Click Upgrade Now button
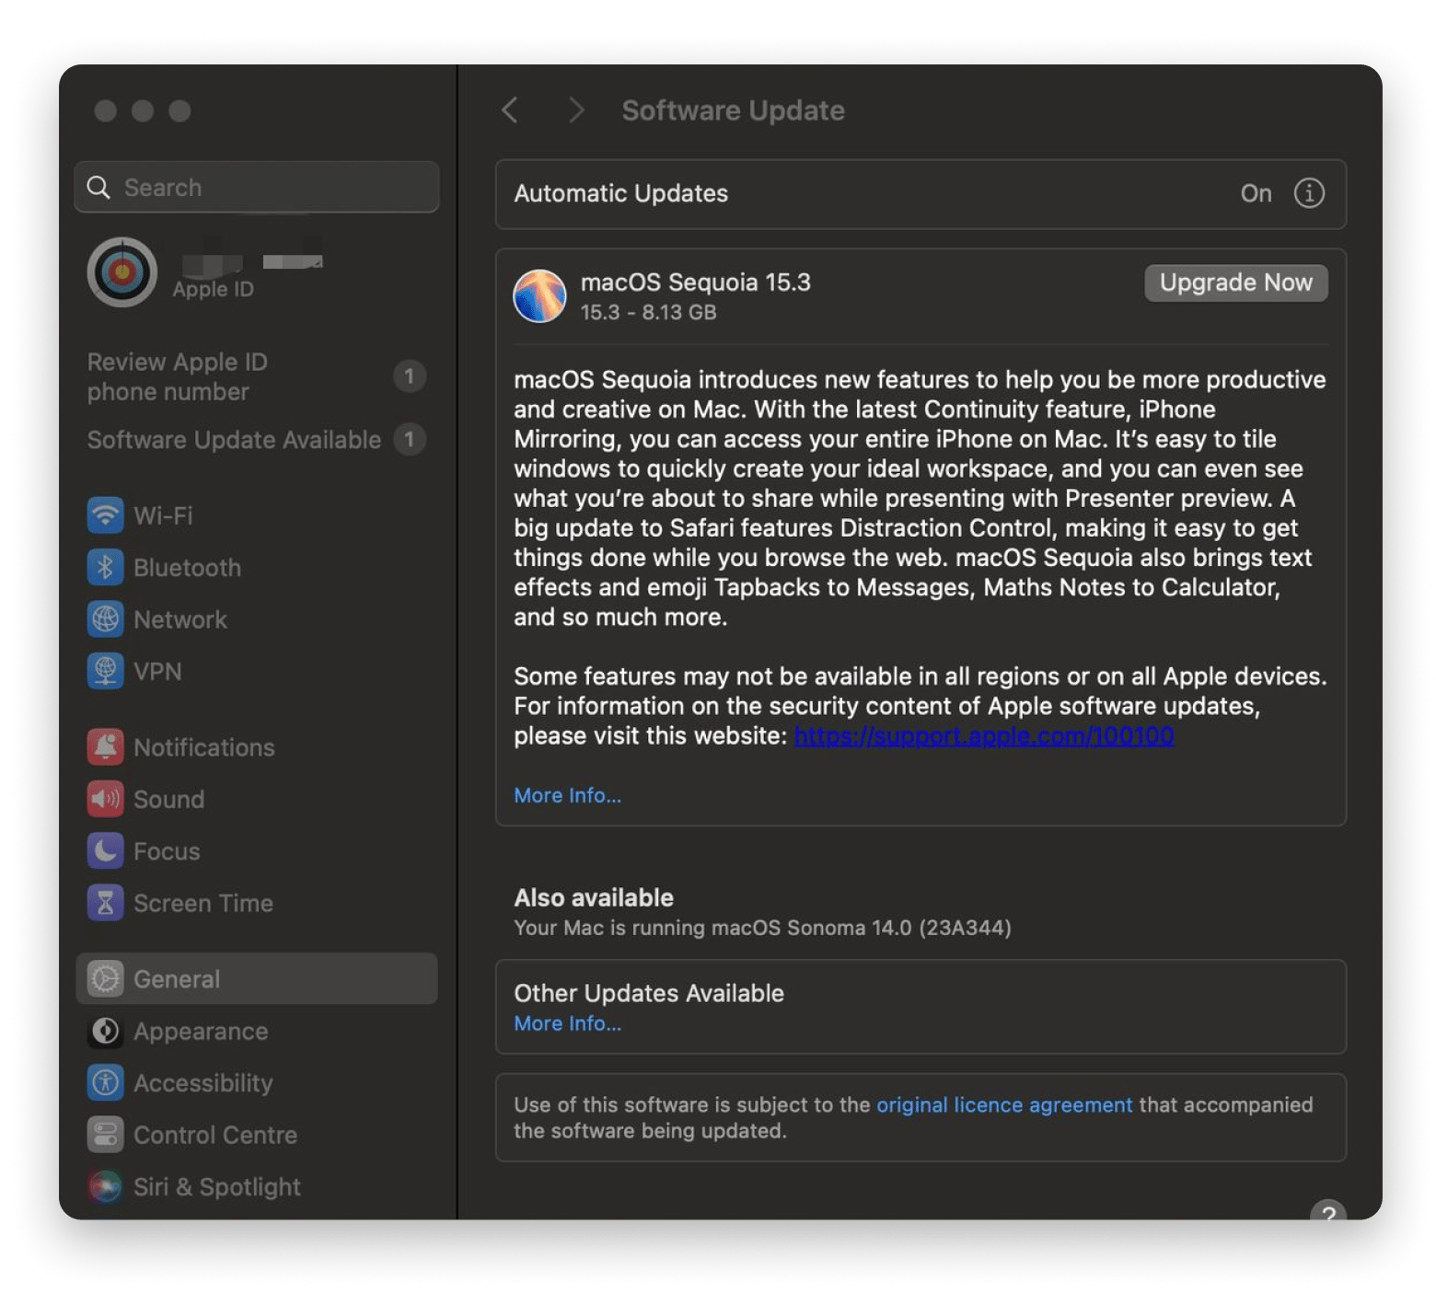1436x1305 pixels. (x=1235, y=283)
